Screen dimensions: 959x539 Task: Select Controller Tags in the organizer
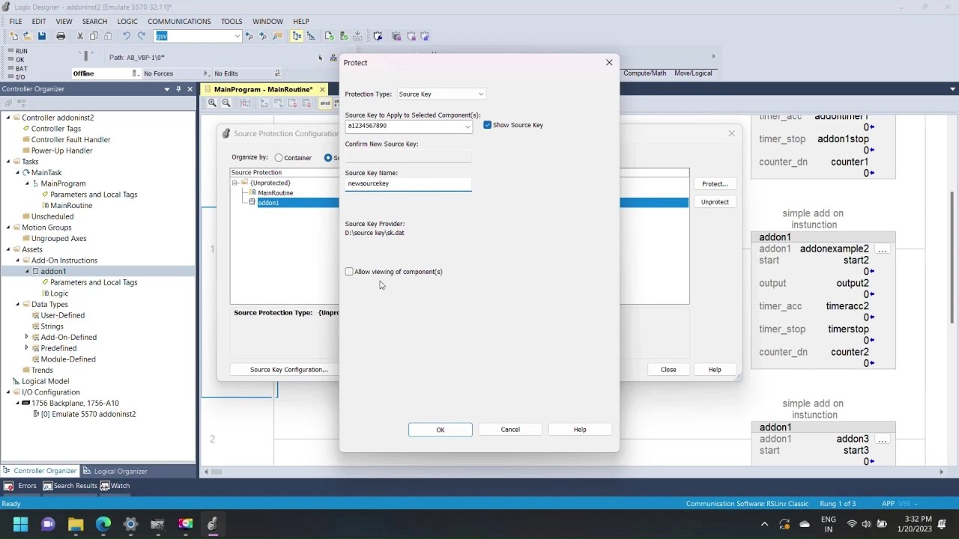coord(55,129)
